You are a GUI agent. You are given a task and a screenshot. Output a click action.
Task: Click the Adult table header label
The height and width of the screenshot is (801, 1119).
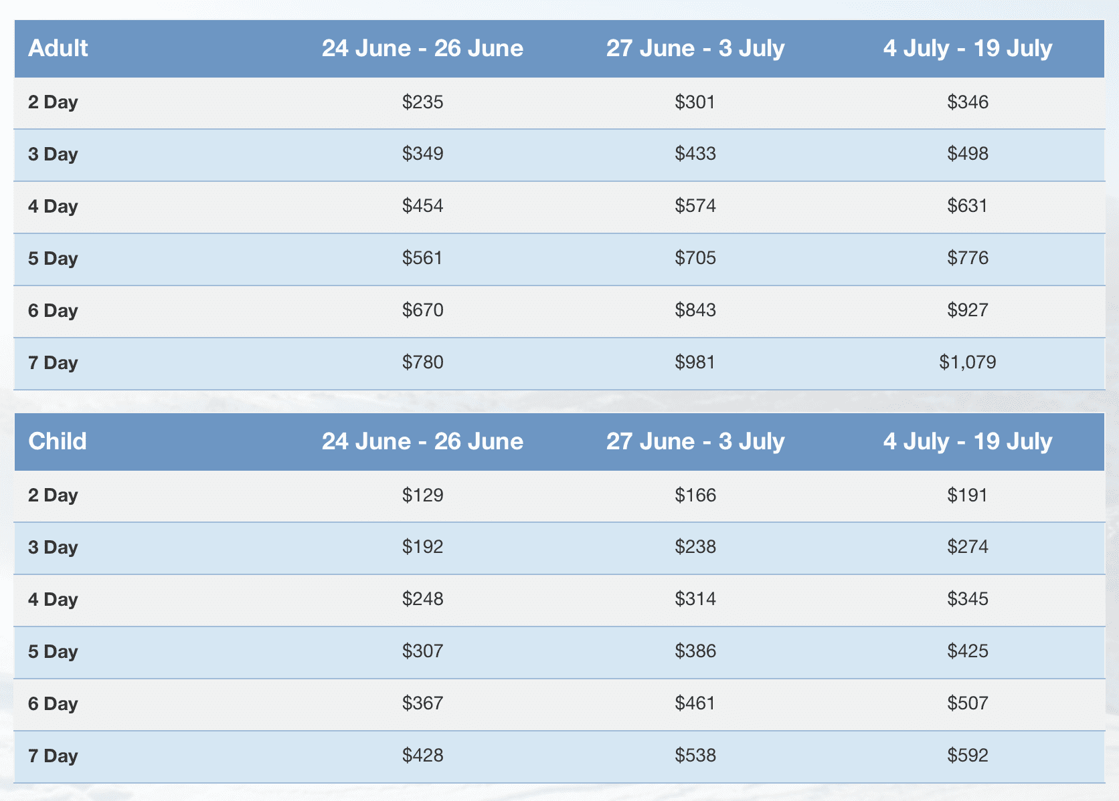tap(58, 48)
